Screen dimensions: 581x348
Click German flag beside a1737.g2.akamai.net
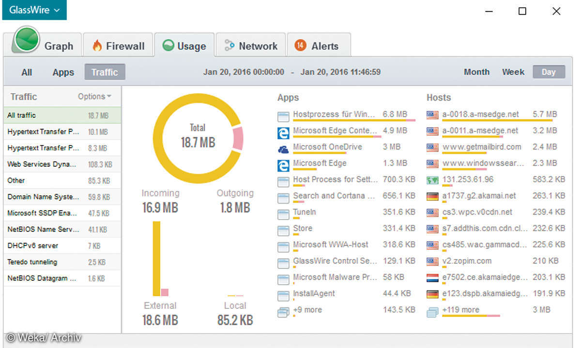(x=432, y=196)
